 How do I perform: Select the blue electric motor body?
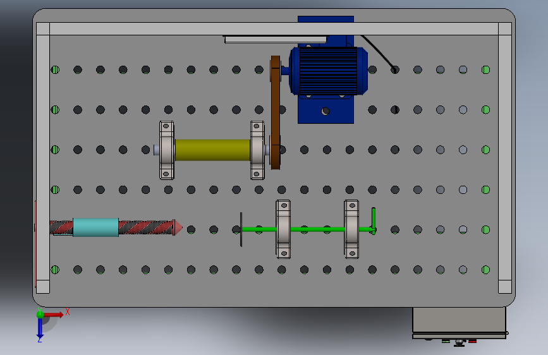click(x=329, y=71)
